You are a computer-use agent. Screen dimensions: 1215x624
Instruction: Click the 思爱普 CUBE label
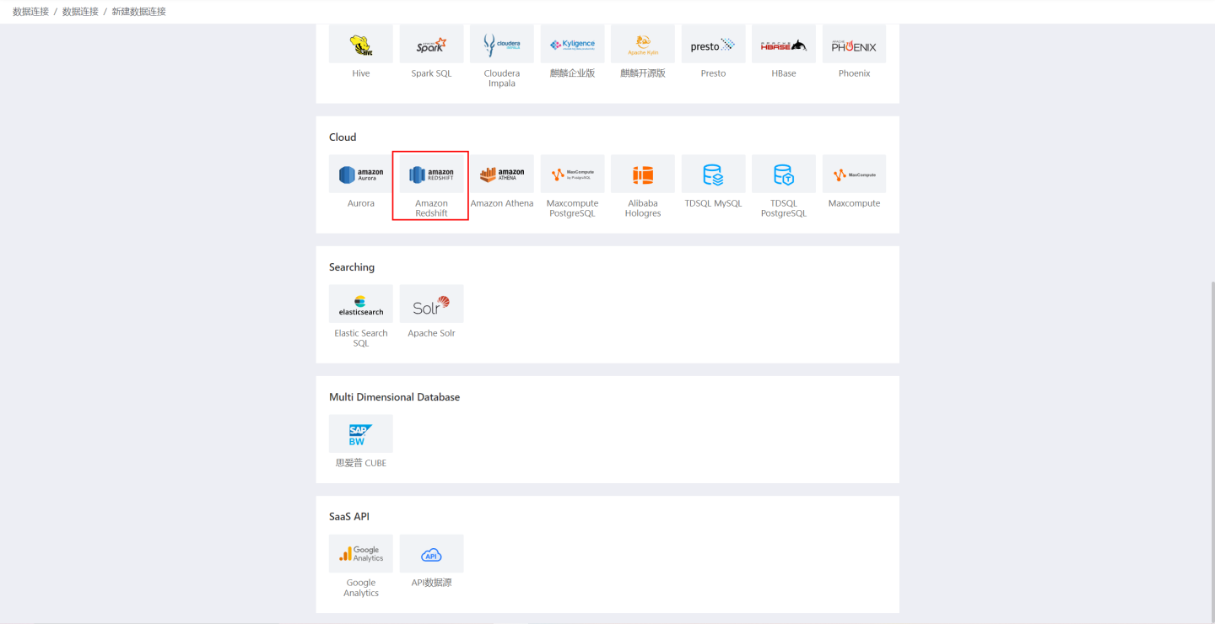[x=361, y=463]
